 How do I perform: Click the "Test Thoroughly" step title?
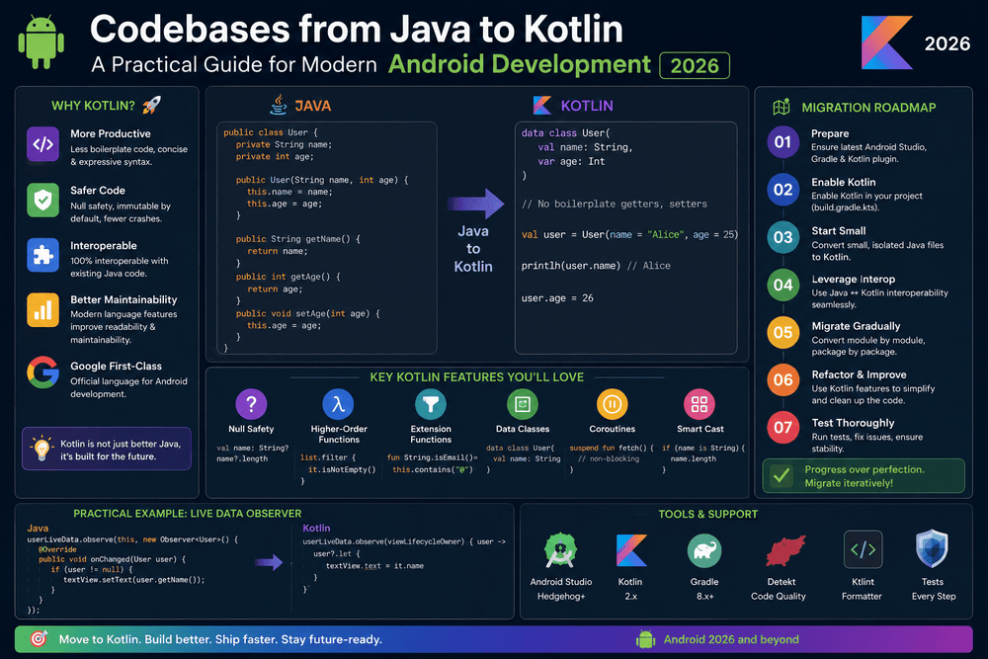[853, 423]
